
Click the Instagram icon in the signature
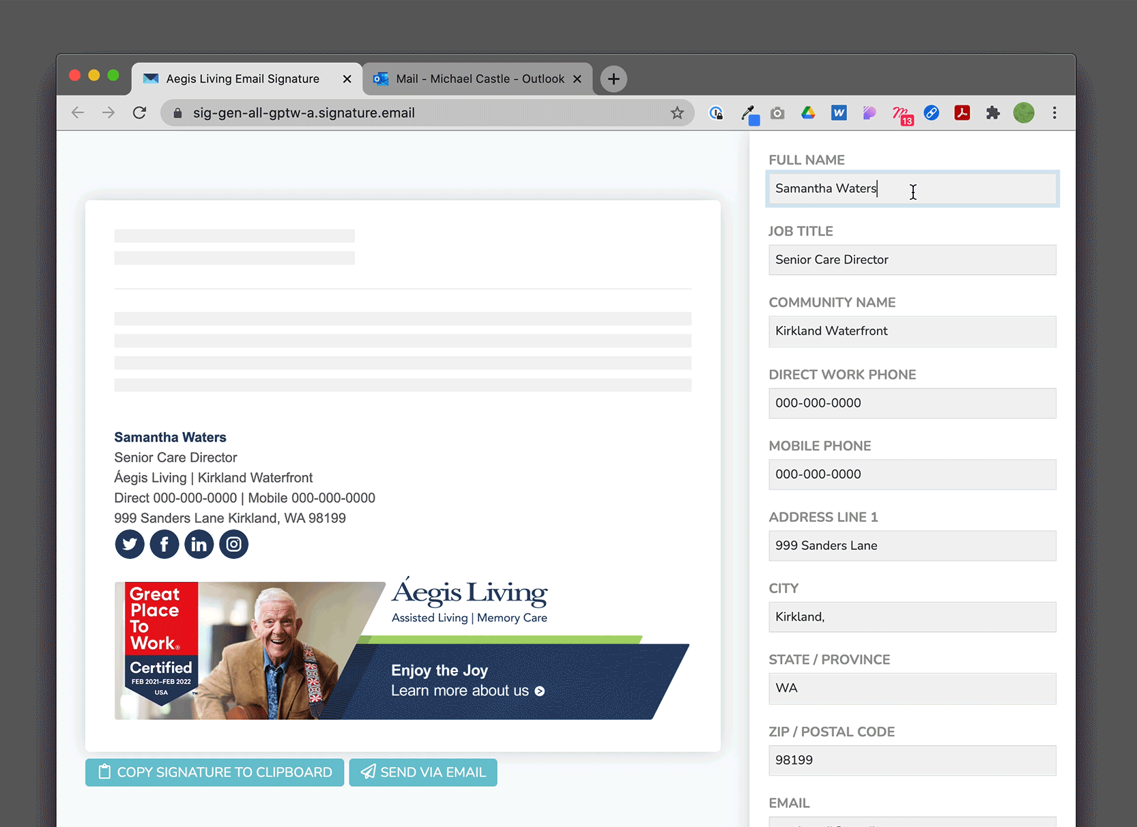coord(234,544)
